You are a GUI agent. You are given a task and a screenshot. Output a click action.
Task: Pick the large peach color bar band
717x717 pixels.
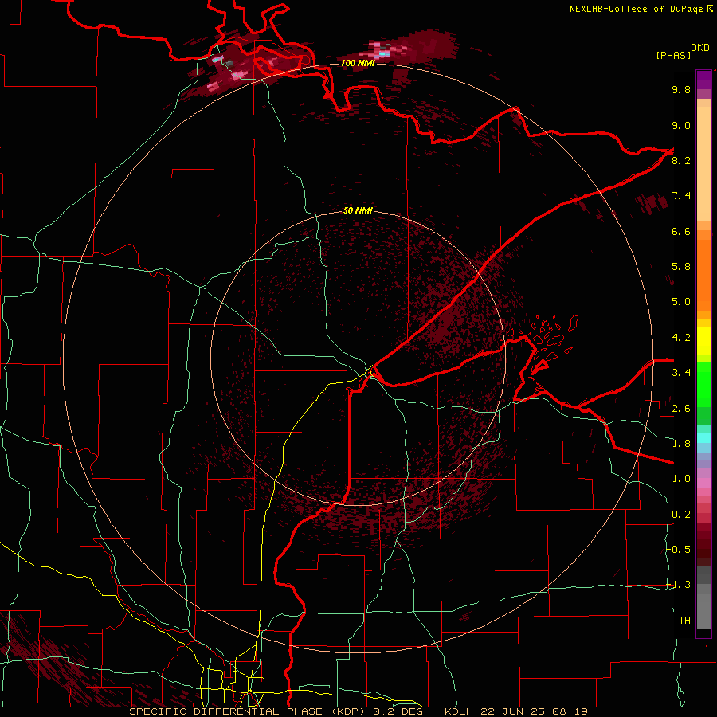pos(703,163)
